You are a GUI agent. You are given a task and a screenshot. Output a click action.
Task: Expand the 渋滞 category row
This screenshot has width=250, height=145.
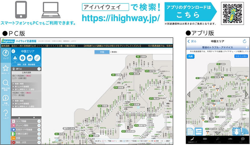[26, 138]
